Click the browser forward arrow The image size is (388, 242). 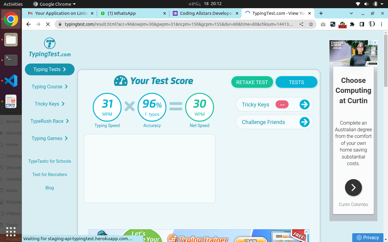[38, 24]
